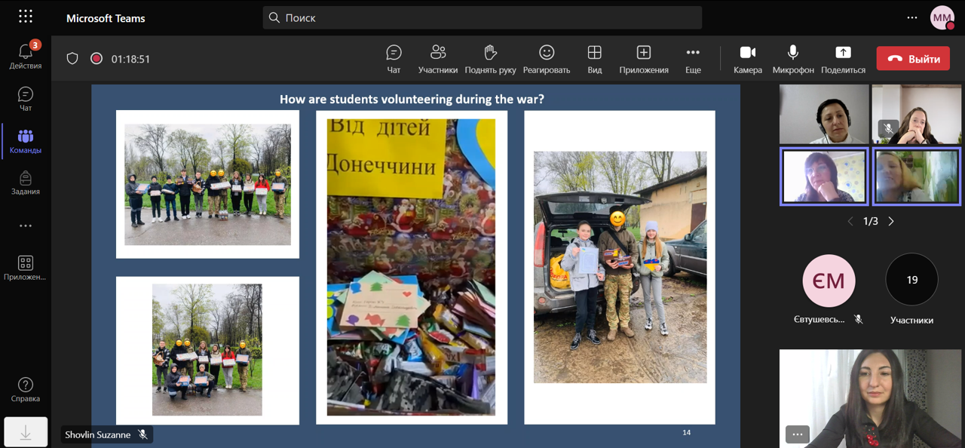Change layout using Вид
This screenshot has height=448, width=965.
pos(595,59)
